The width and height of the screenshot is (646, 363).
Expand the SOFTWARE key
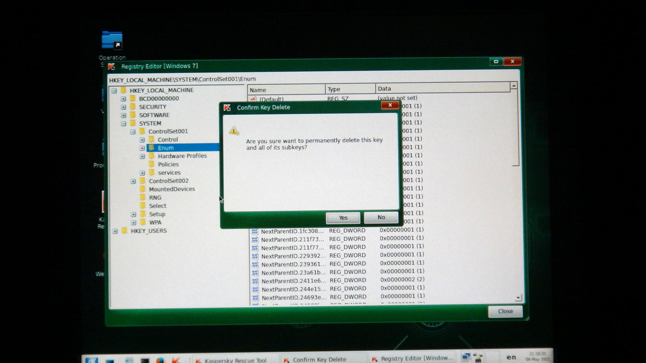pos(123,115)
